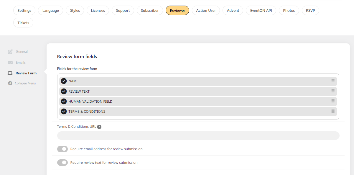Click the General edit icon in sidebar
354x175 pixels.
[10, 52]
